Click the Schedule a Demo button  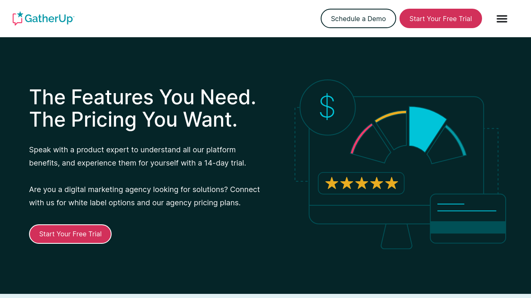coord(358,19)
